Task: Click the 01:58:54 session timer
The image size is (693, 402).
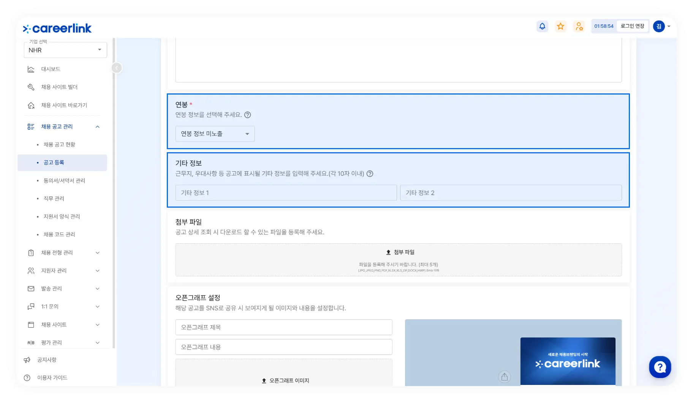Action: [x=604, y=26]
